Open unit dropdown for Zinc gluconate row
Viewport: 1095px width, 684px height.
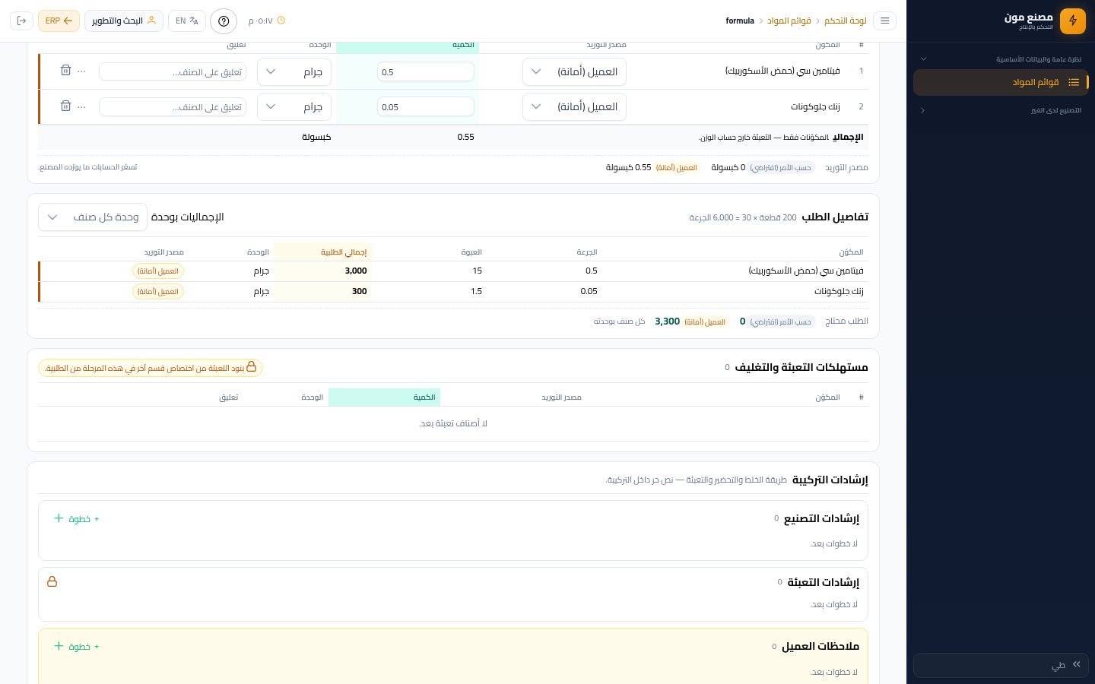[294, 106]
